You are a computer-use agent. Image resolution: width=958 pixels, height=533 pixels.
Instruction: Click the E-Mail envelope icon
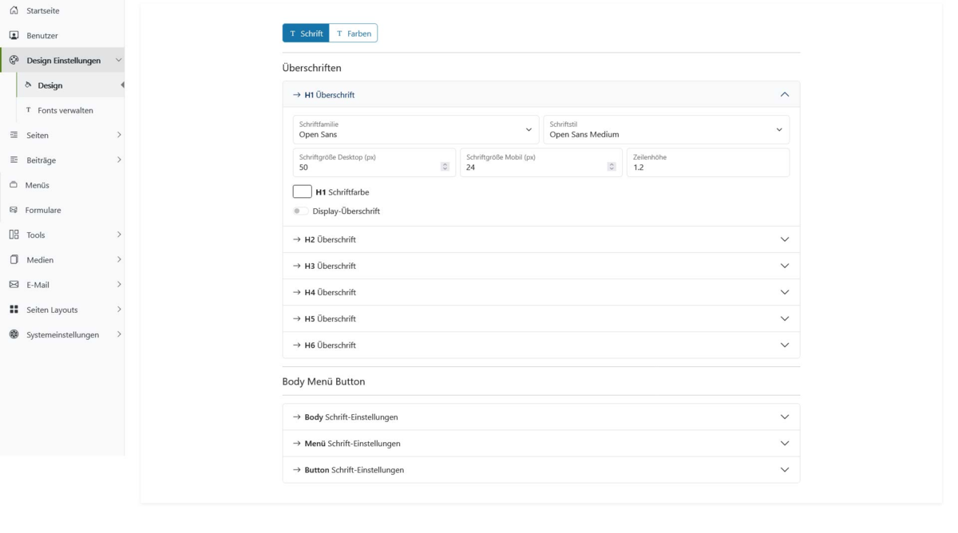(x=14, y=284)
